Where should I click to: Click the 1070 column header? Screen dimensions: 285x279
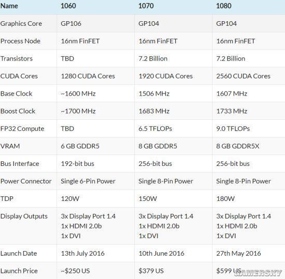146,6
